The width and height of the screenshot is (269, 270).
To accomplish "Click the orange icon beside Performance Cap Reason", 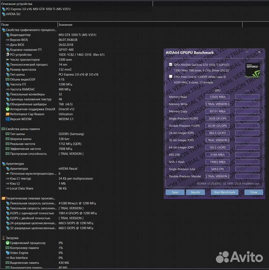I will [8, 114].
